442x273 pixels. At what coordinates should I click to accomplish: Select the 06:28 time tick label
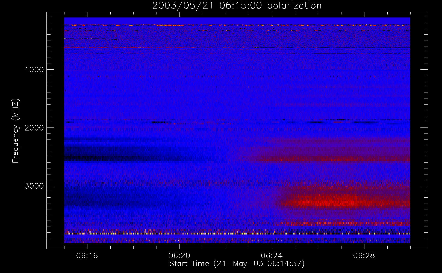pyautogui.click(x=364, y=256)
